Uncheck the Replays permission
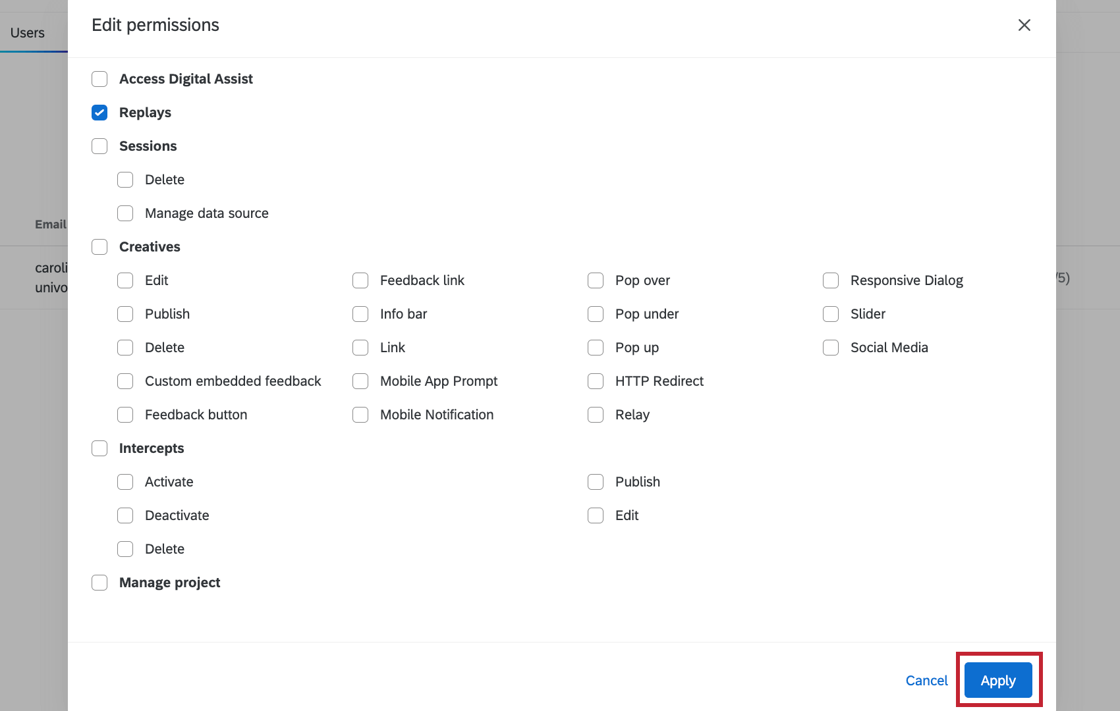The image size is (1120, 711). (99, 113)
